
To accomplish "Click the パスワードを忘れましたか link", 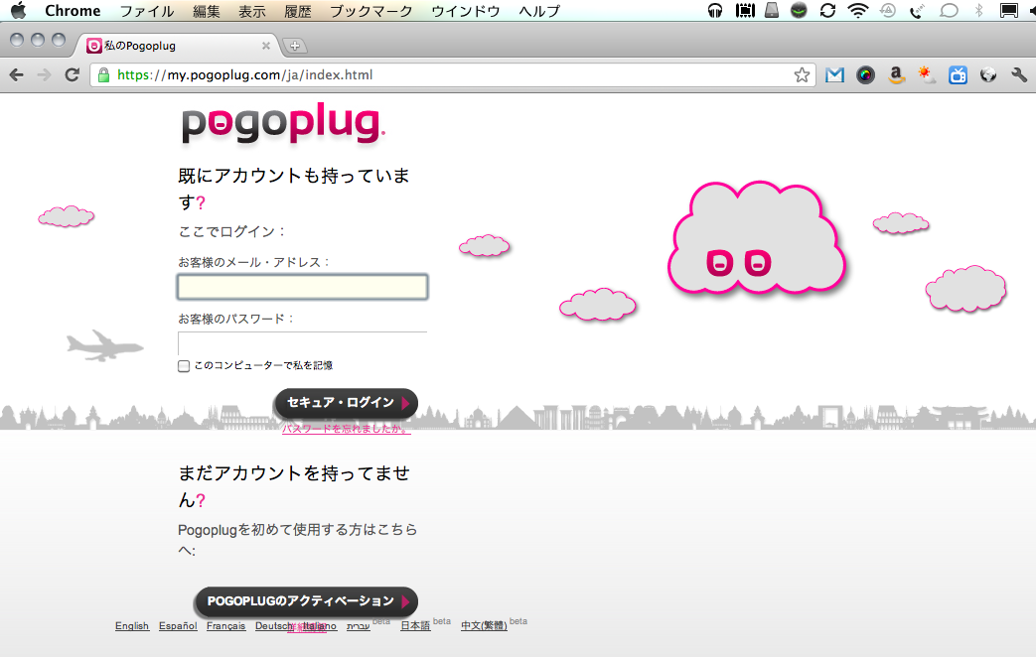I will pyautogui.click(x=347, y=429).
